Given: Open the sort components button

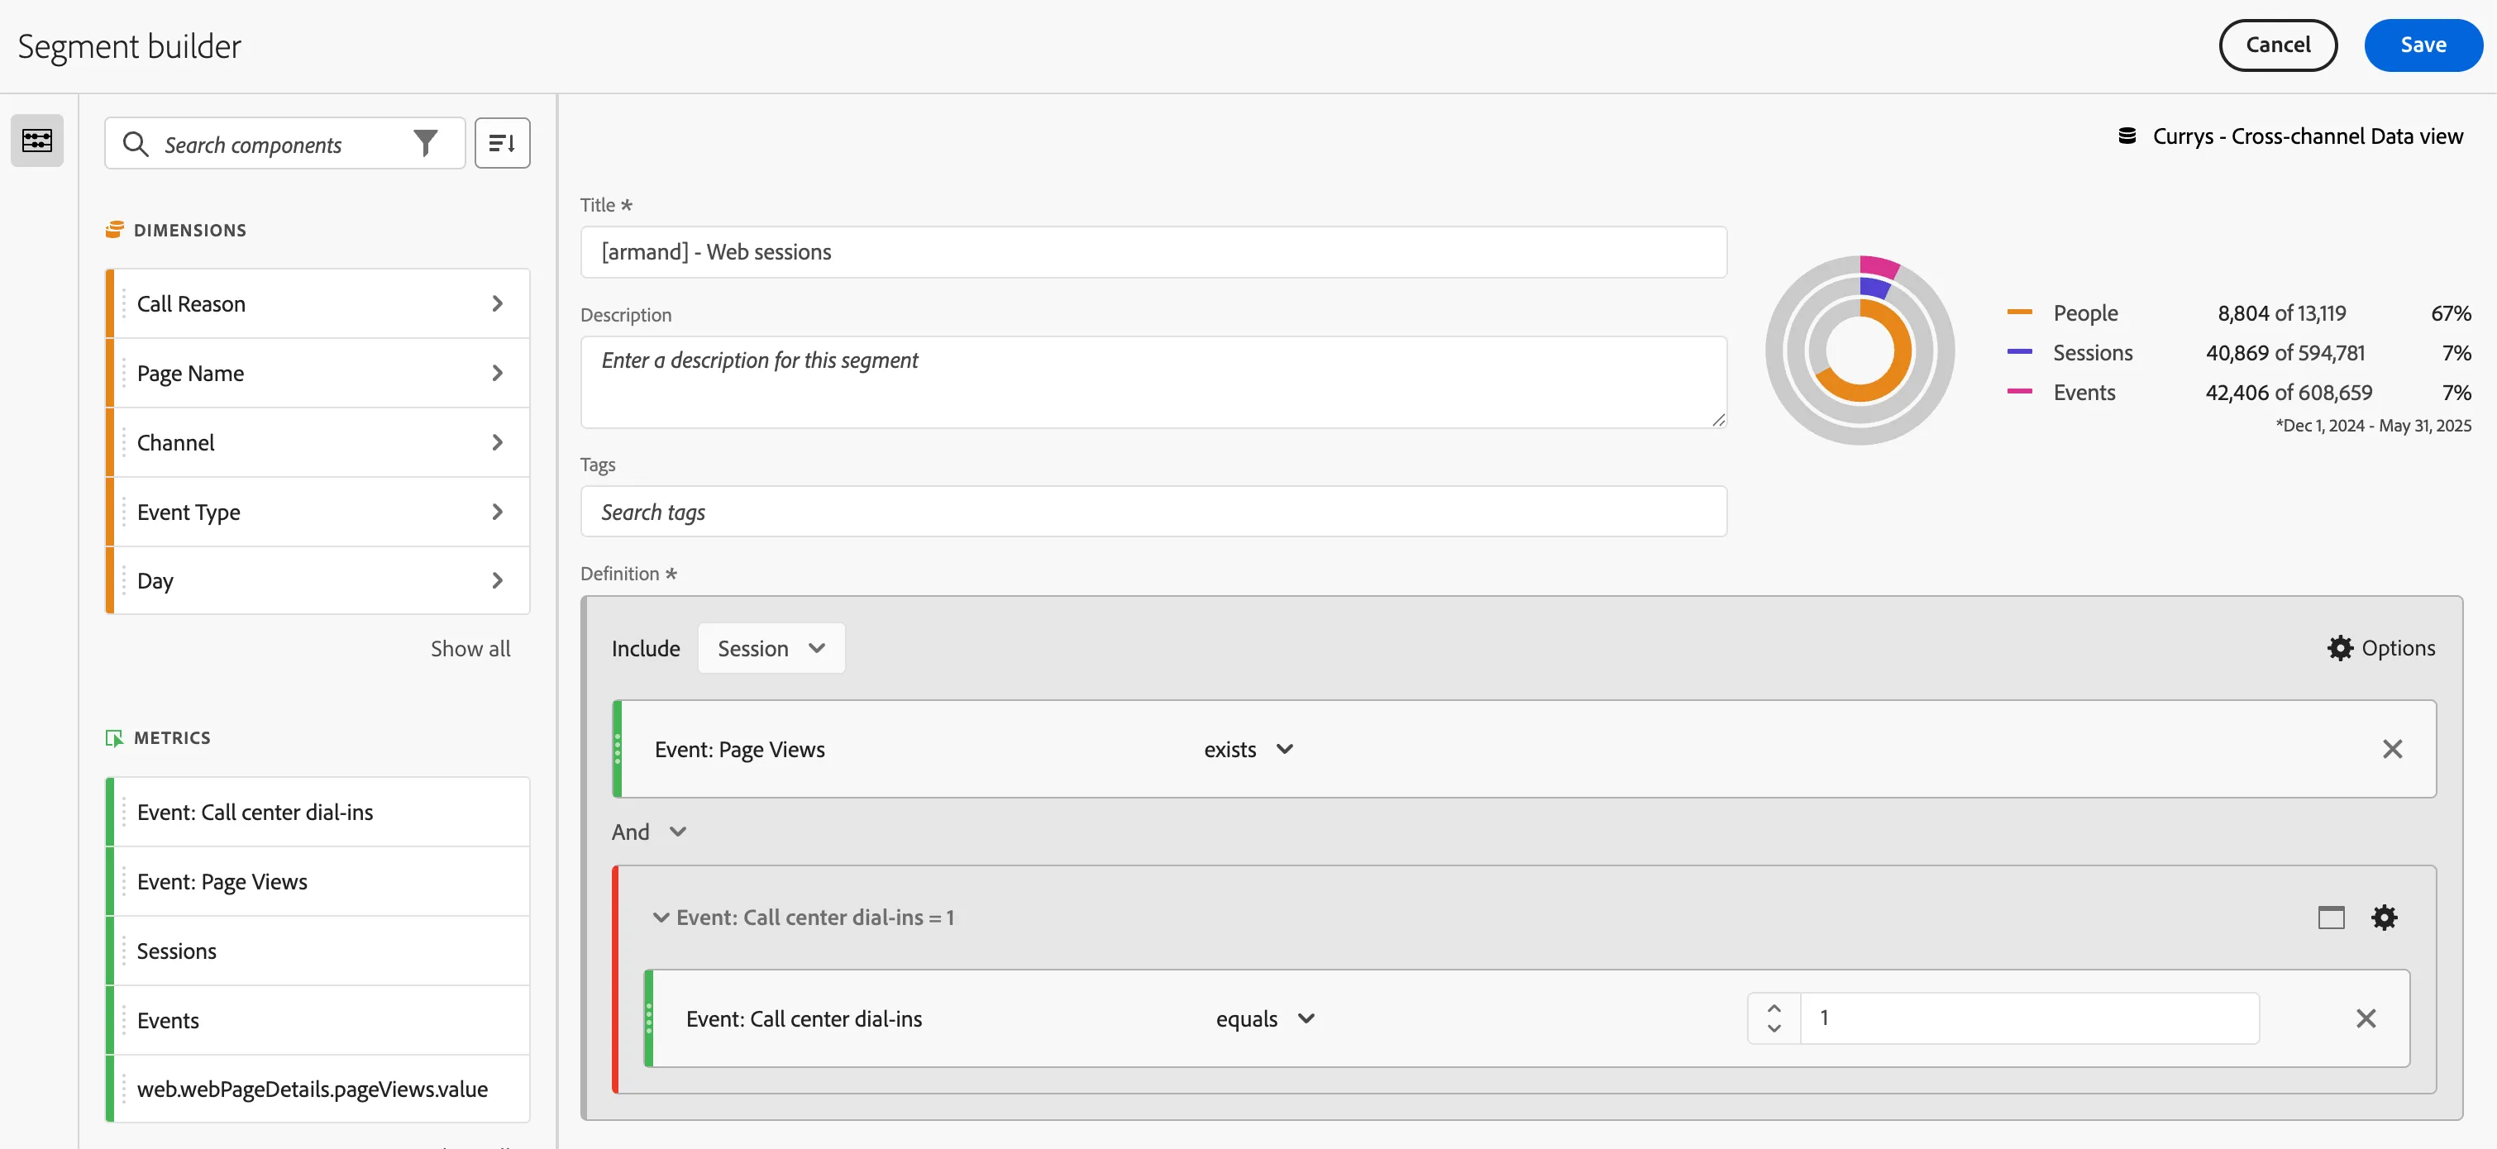Looking at the screenshot, I should tap(502, 143).
